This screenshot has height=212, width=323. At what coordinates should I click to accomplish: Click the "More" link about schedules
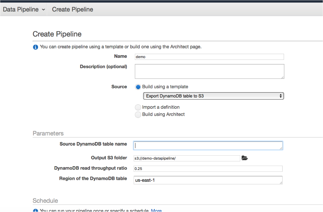[x=156, y=210]
